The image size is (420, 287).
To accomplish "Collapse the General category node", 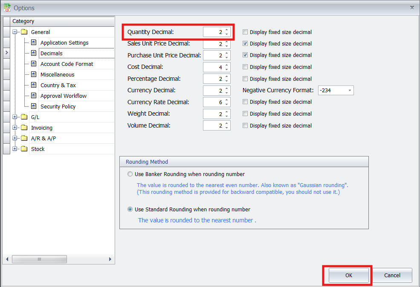I will click(x=15, y=32).
